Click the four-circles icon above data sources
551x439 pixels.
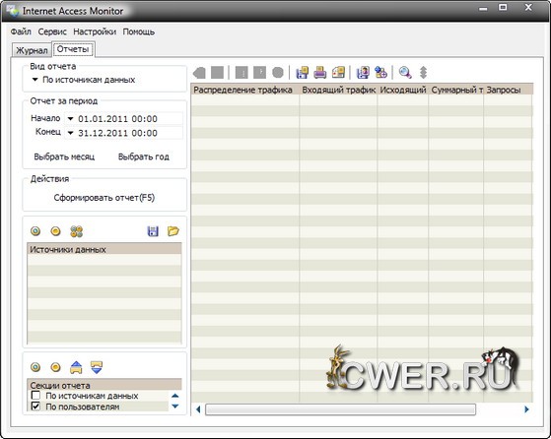pos(76,231)
